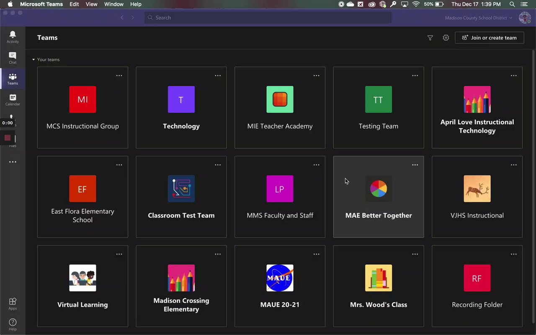
Task: Open the Technology team card
Action: point(181,108)
